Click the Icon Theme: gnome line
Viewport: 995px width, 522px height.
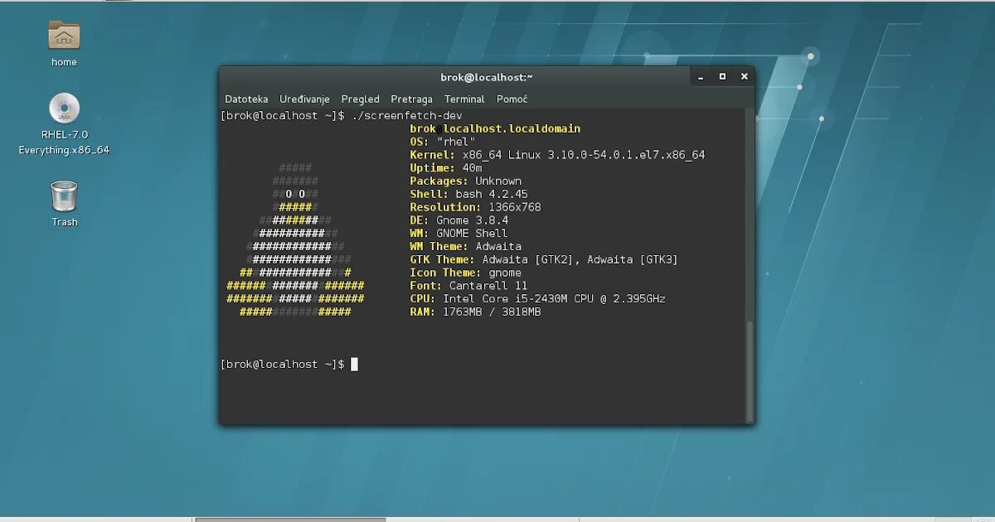coord(465,273)
